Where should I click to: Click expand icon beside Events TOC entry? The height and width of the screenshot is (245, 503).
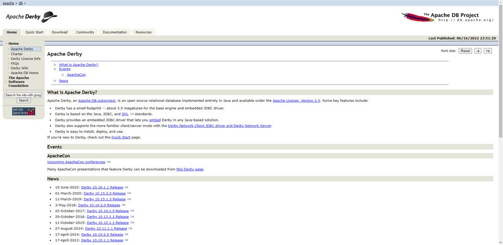click(x=55, y=69)
